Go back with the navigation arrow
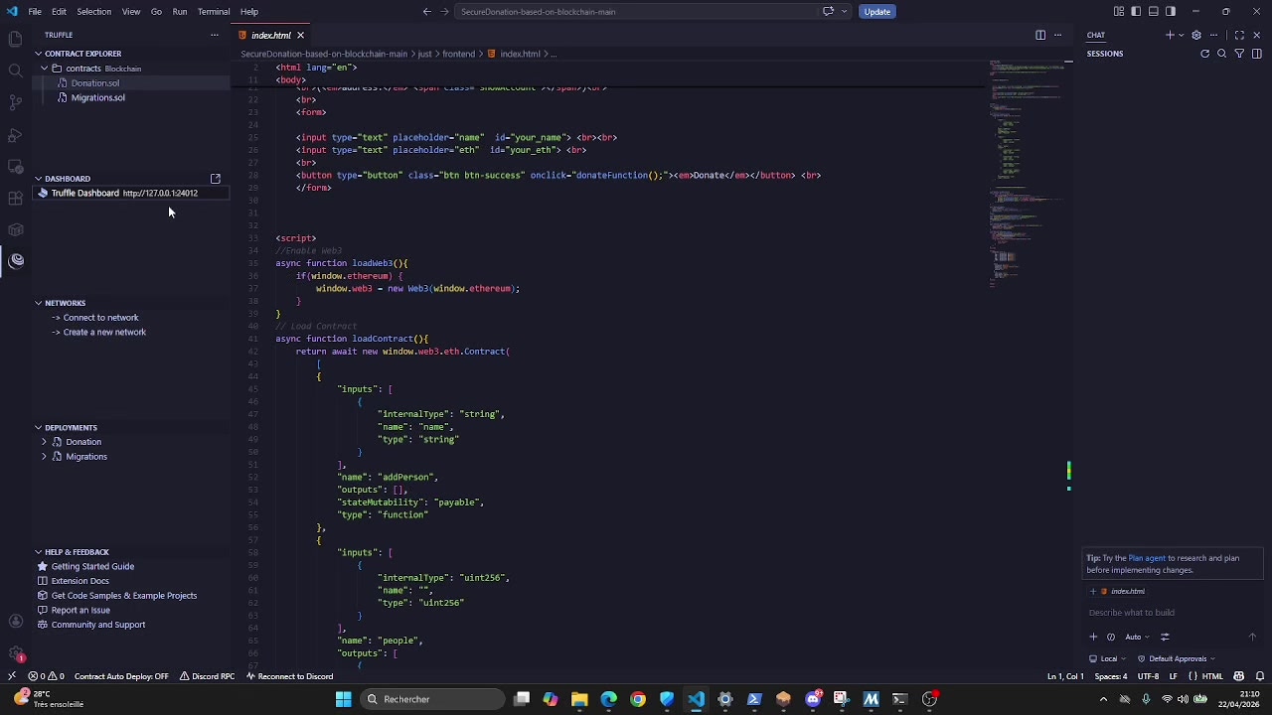Screen dimensions: 1272x715 [426, 12]
